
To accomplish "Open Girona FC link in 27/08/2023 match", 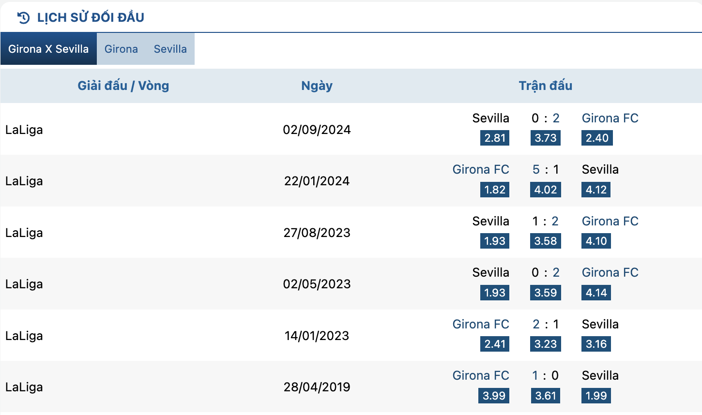I will point(610,221).
